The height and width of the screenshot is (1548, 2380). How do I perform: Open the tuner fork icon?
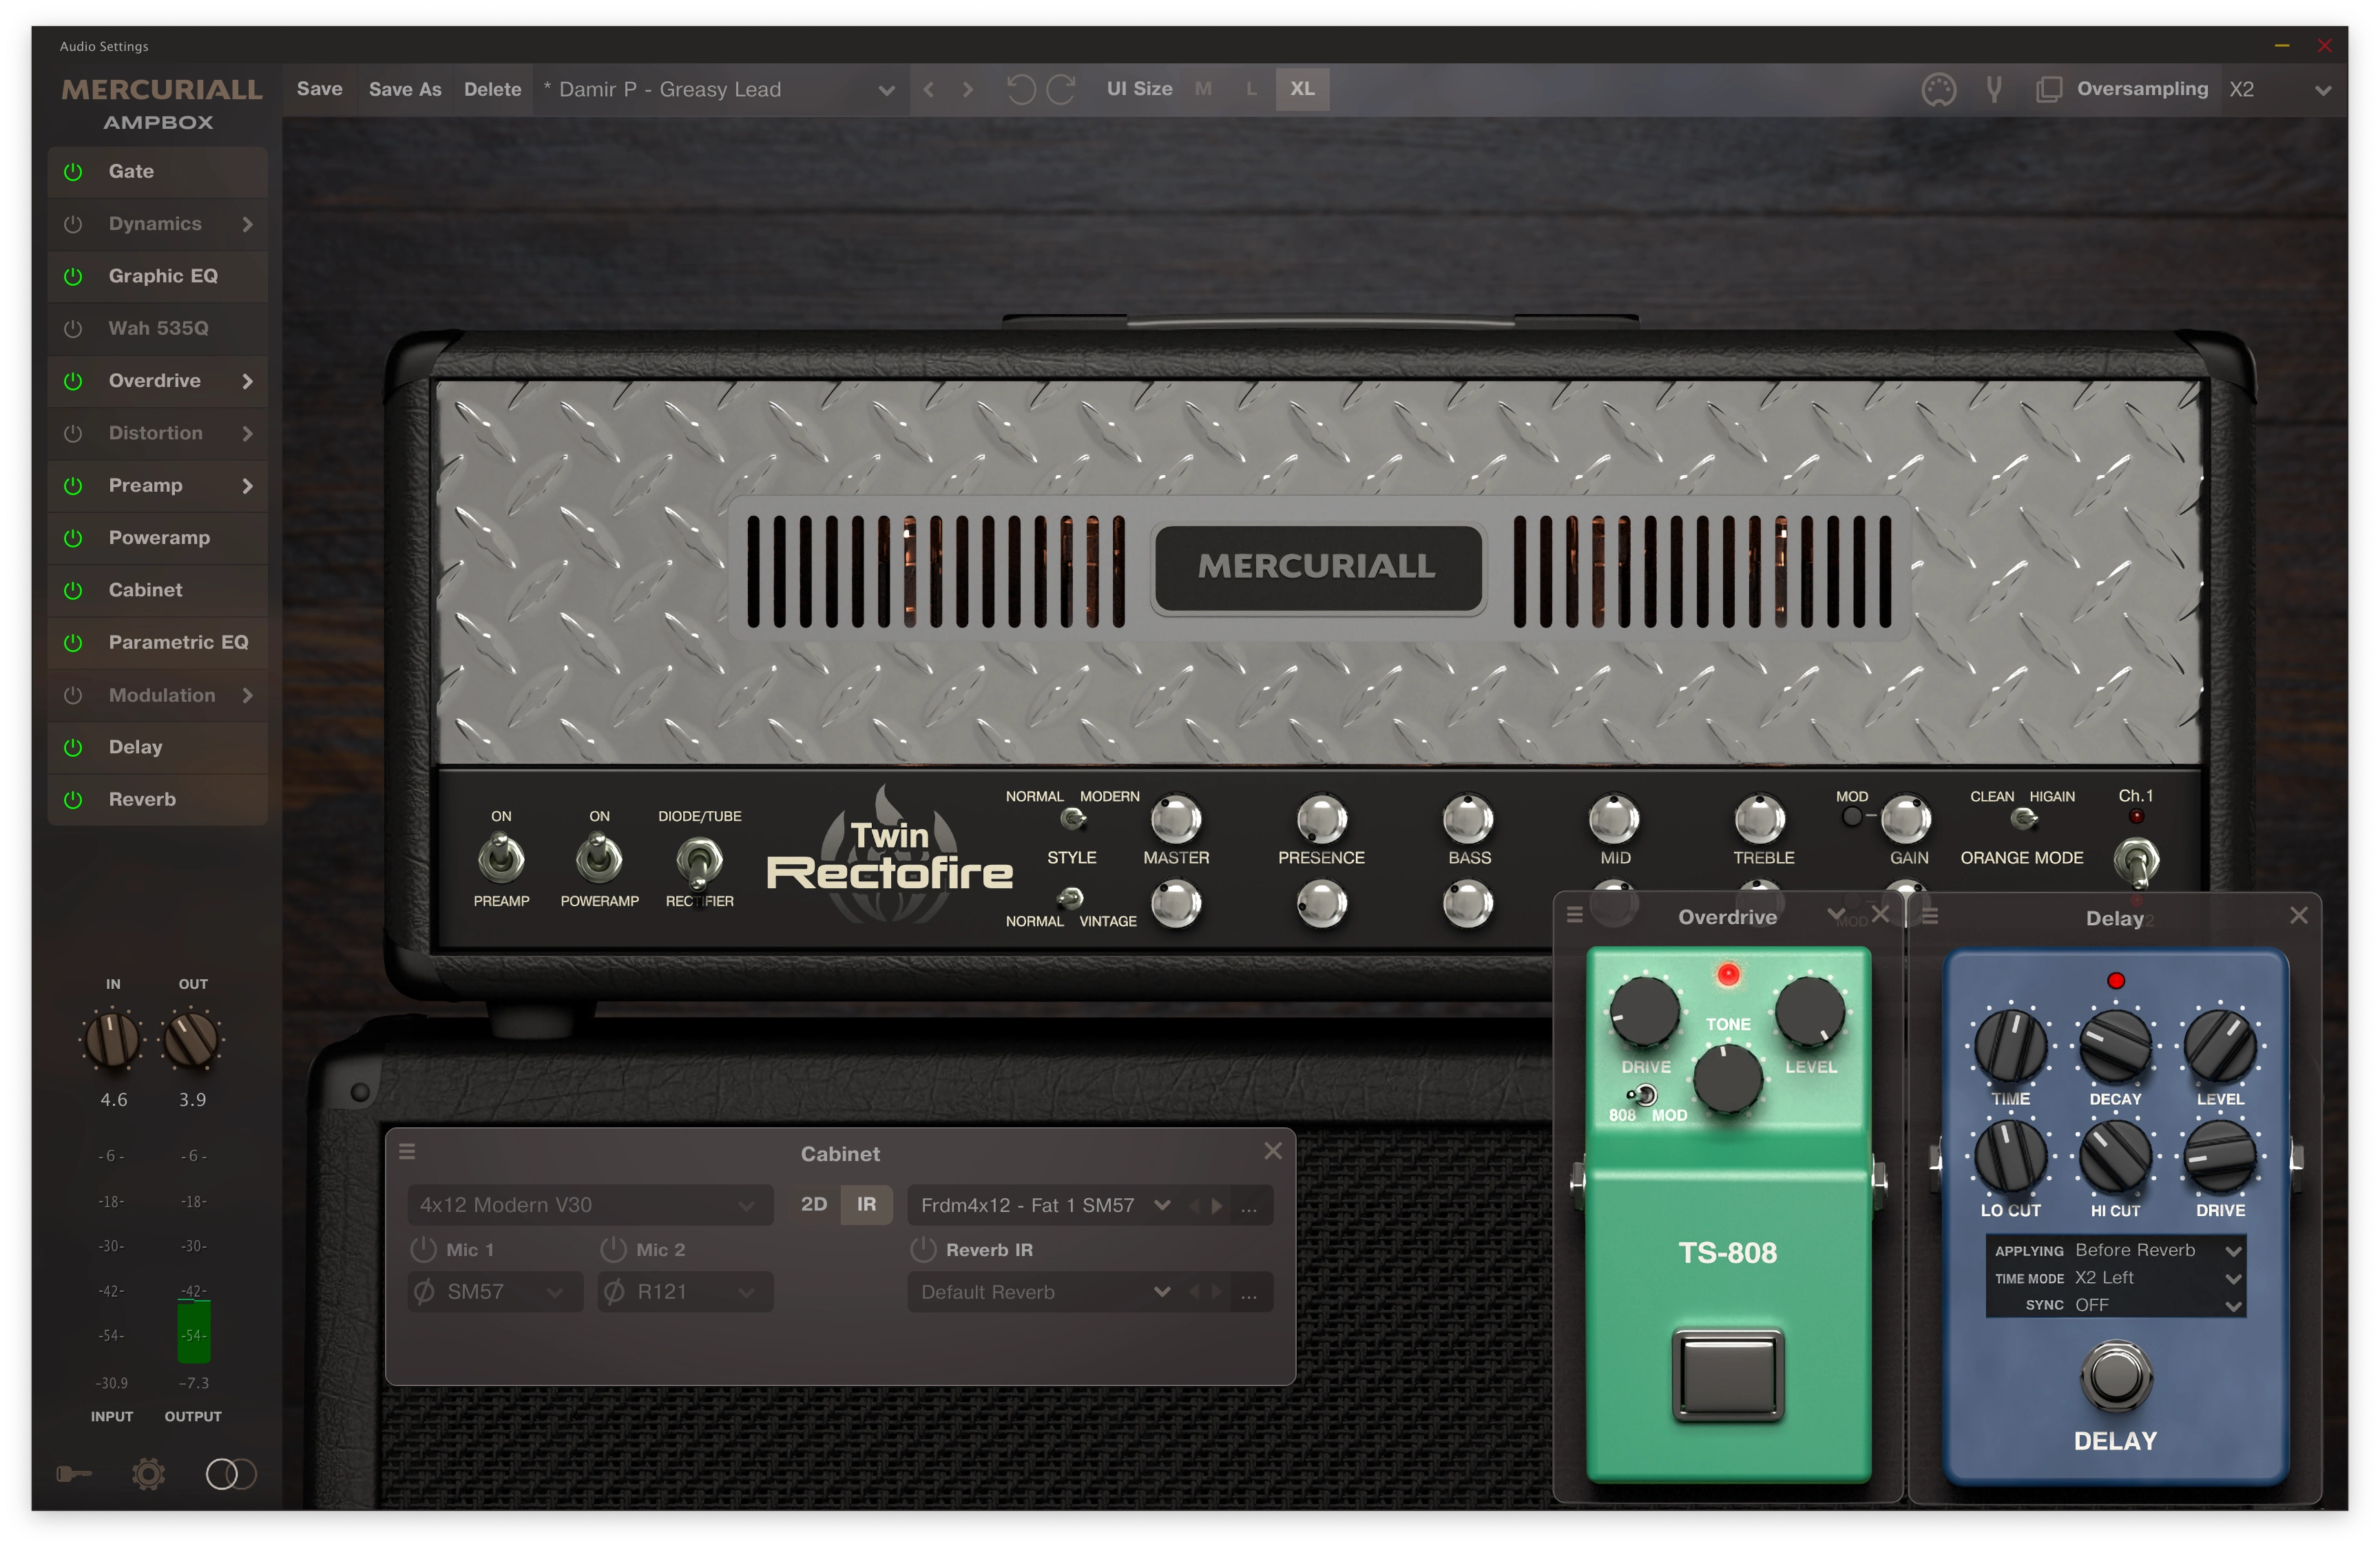click(1994, 89)
